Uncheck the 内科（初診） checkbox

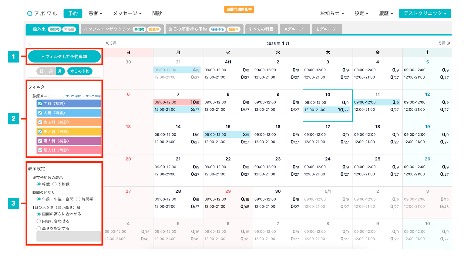[x=40, y=103]
